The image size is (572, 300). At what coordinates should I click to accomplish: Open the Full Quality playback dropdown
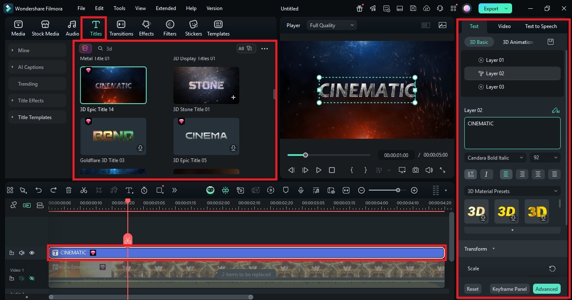pos(331,25)
